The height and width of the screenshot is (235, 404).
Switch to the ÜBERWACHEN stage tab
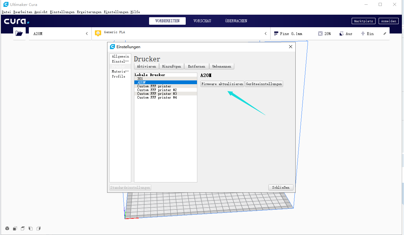236,21
